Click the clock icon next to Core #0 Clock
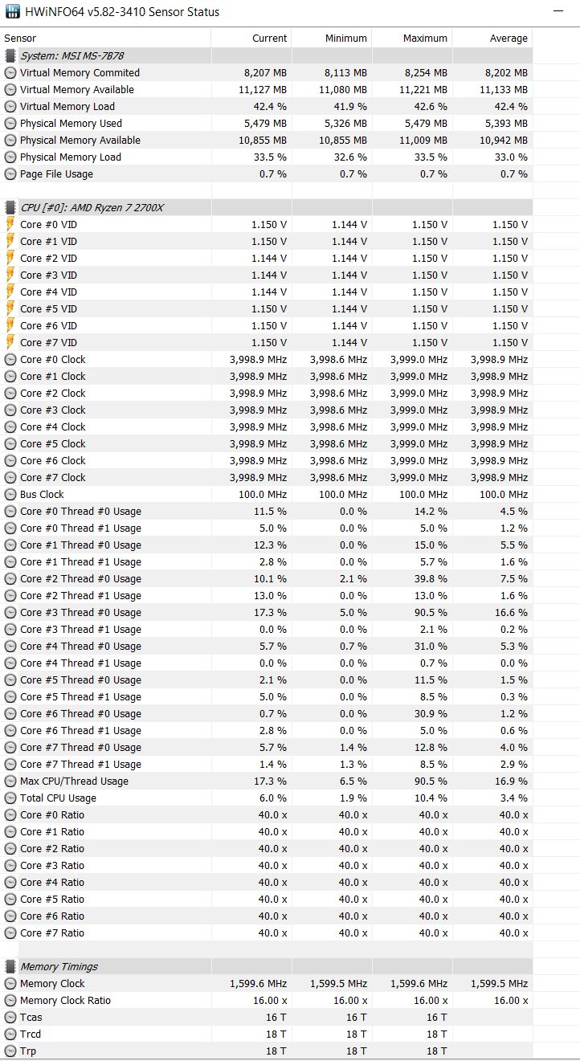Image resolution: width=580 pixels, height=1061 pixels. (10, 359)
